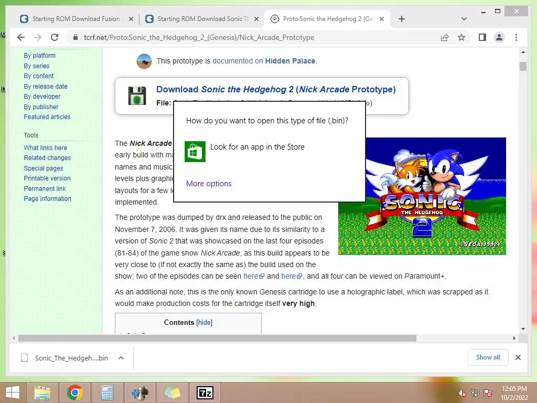The width and height of the screenshot is (537, 403).
Task: Open the By content sidebar link
Action: coord(38,76)
